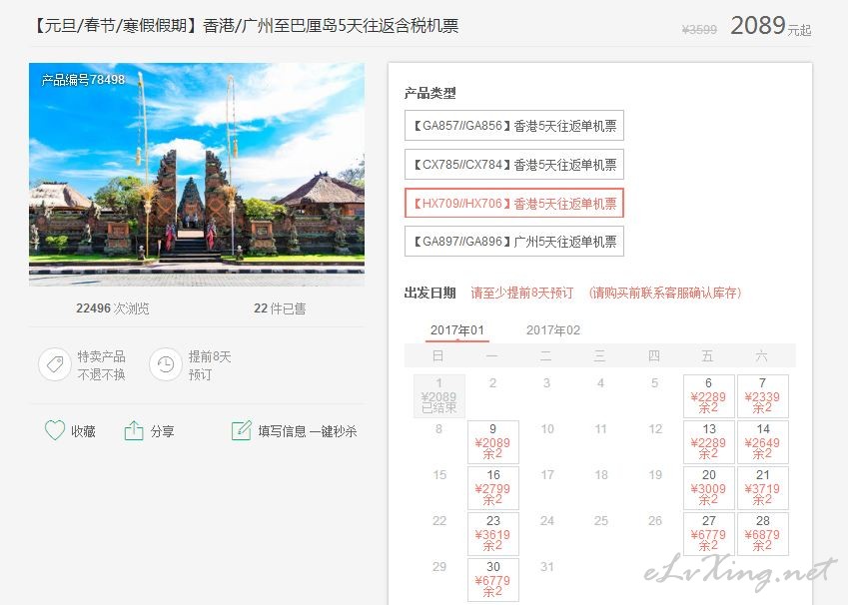This screenshot has height=605, width=848.
Task: Click unavailable date 24 in calendar
Action: [546, 521]
